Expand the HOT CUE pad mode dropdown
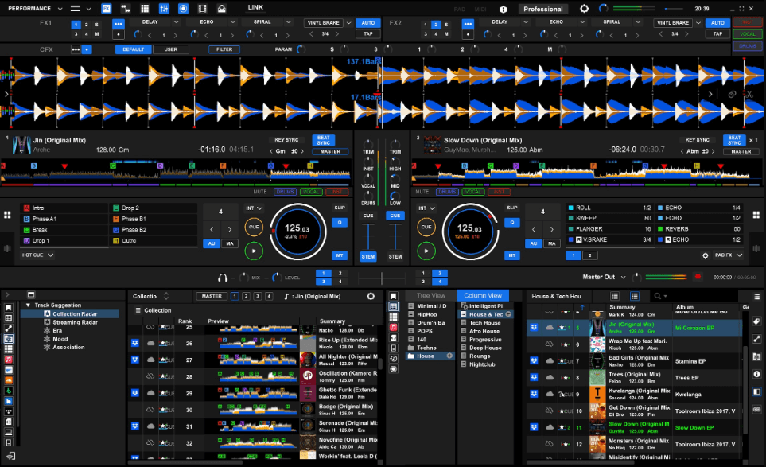Viewport: 766px width, 467px height. coord(37,255)
